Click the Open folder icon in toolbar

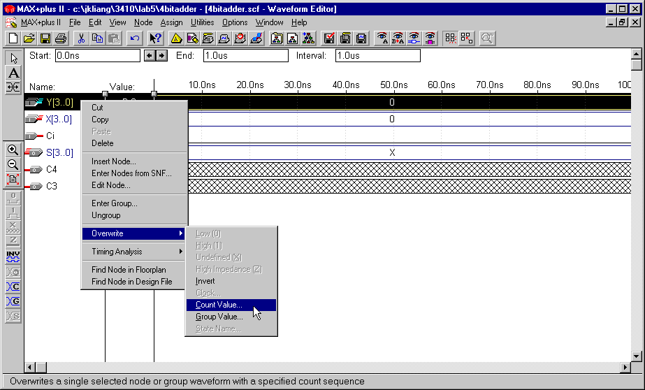click(29, 38)
